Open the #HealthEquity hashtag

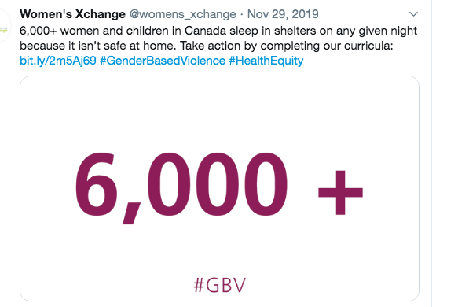pos(266,61)
